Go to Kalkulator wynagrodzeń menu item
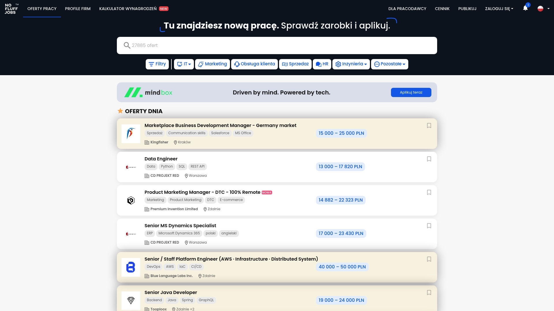Viewport: 554px width, 311px height. pyautogui.click(x=128, y=9)
